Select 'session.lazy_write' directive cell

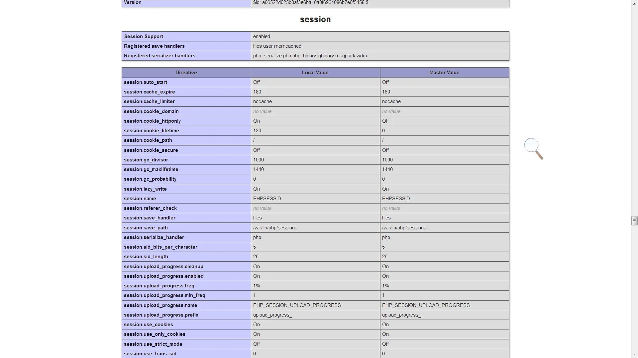186,189
